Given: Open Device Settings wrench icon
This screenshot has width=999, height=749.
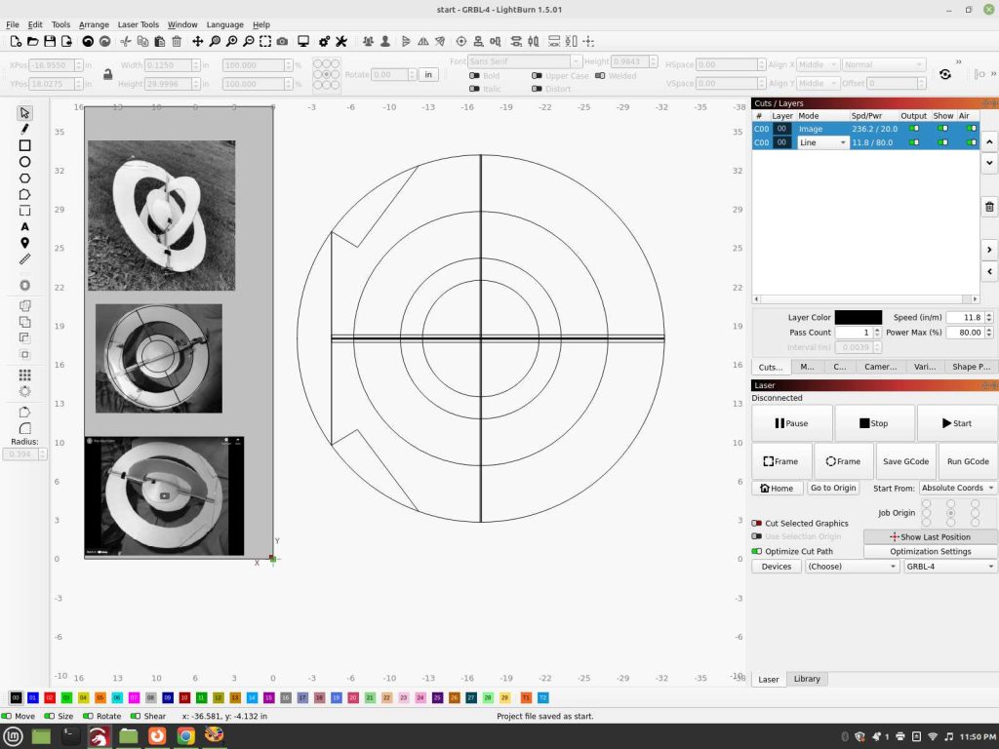Looking at the screenshot, I should click(341, 41).
